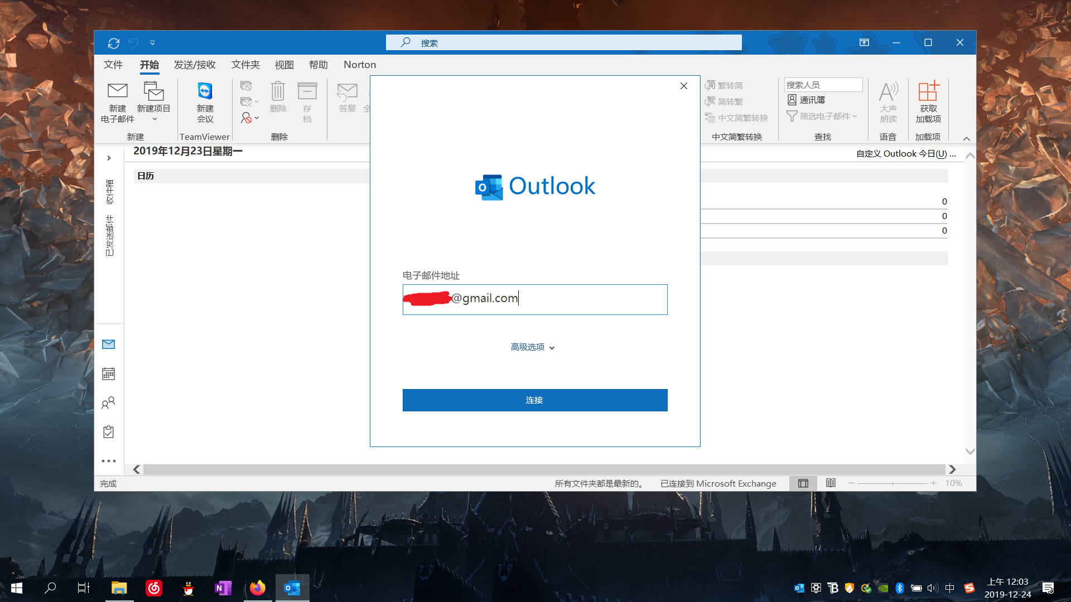Click the 收件箱 vertical folder label

click(109, 191)
